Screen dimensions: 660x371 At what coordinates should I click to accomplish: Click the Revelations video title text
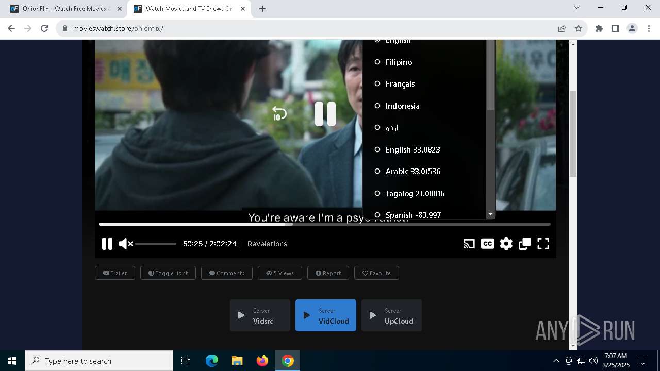click(x=267, y=244)
